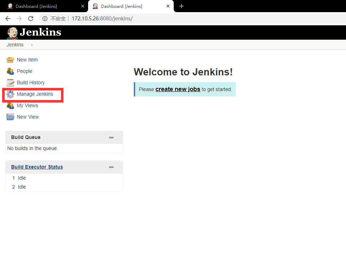Collapse the Build Queue panel

click(111, 138)
